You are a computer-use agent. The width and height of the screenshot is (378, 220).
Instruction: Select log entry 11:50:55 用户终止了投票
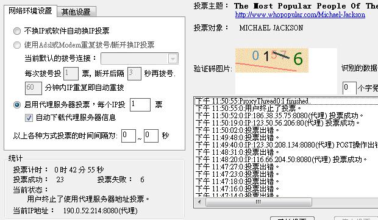[286, 108]
